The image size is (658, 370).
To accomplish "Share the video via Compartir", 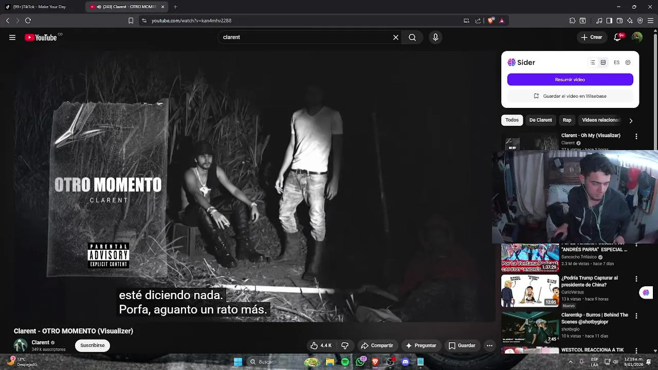I will click(x=377, y=345).
